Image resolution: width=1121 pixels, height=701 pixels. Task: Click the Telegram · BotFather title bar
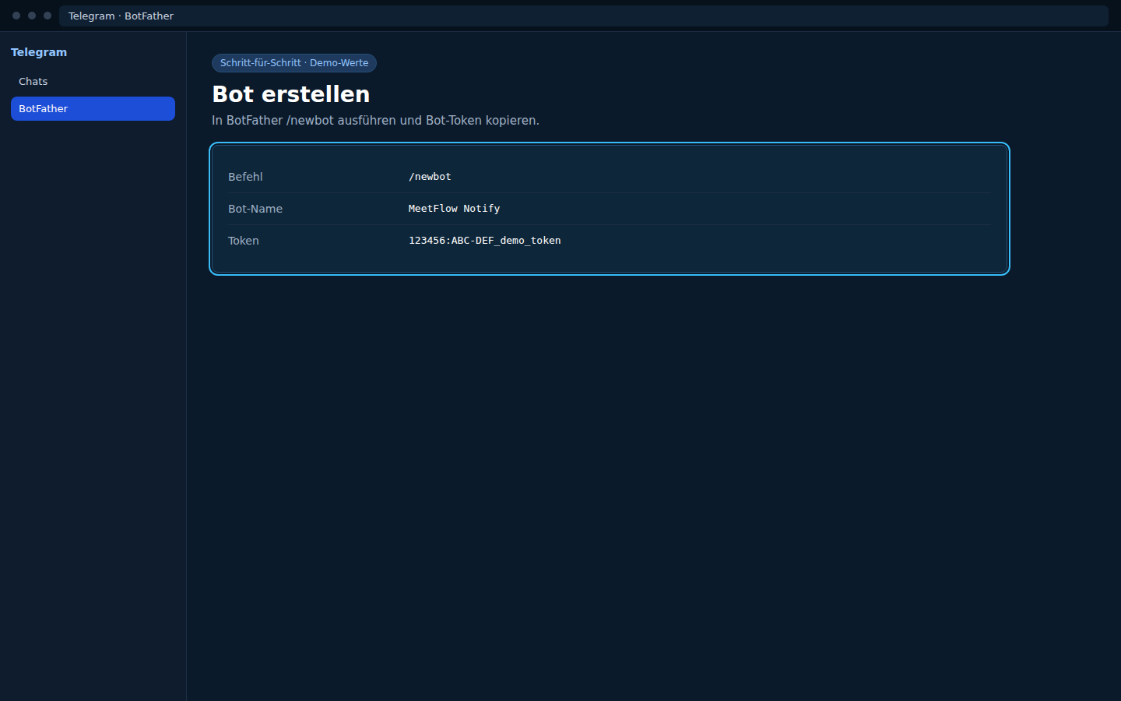click(x=584, y=16)
